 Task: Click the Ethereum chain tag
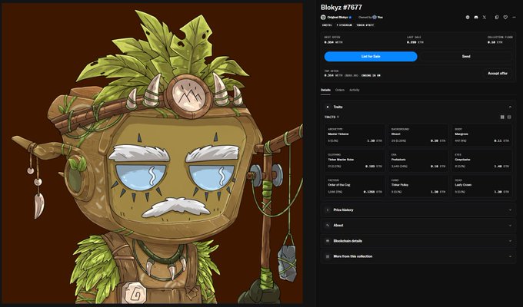point(344,25)
